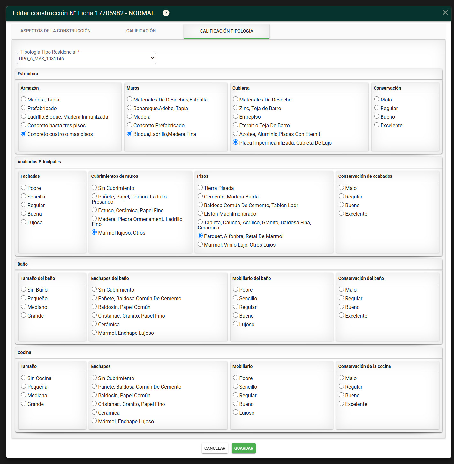Click the help question mark icon
The width and height of the screenshot is (454, 464).
[x=166, y=13]
